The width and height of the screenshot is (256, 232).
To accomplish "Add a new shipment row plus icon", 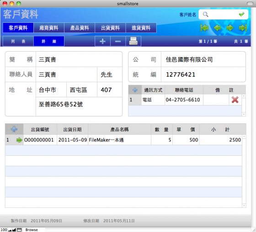I will click(x=14, y=129).
